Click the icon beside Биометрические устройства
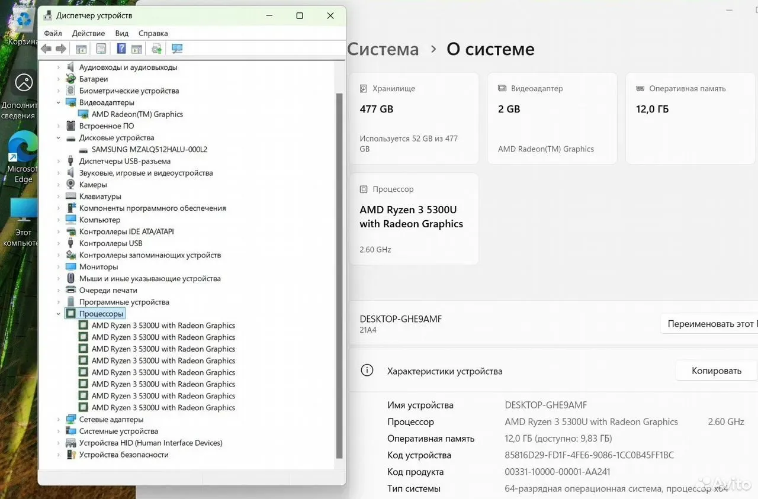This screenshot has width=758, height=499. [x=71, y=91]
